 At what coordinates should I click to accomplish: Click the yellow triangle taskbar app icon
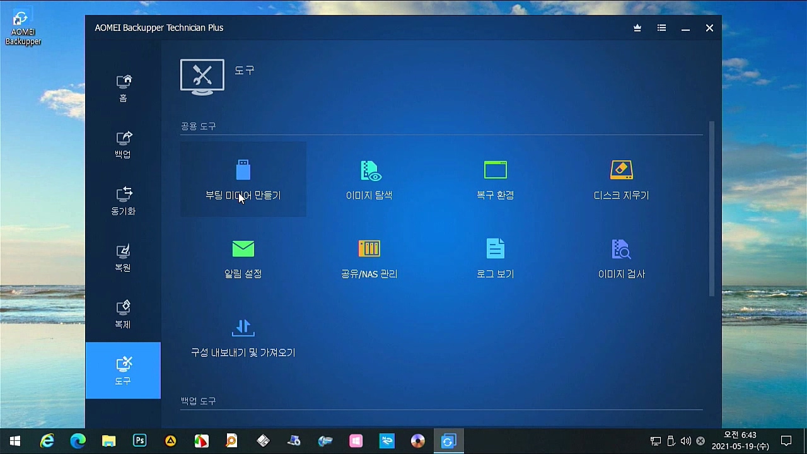(170, 441)
